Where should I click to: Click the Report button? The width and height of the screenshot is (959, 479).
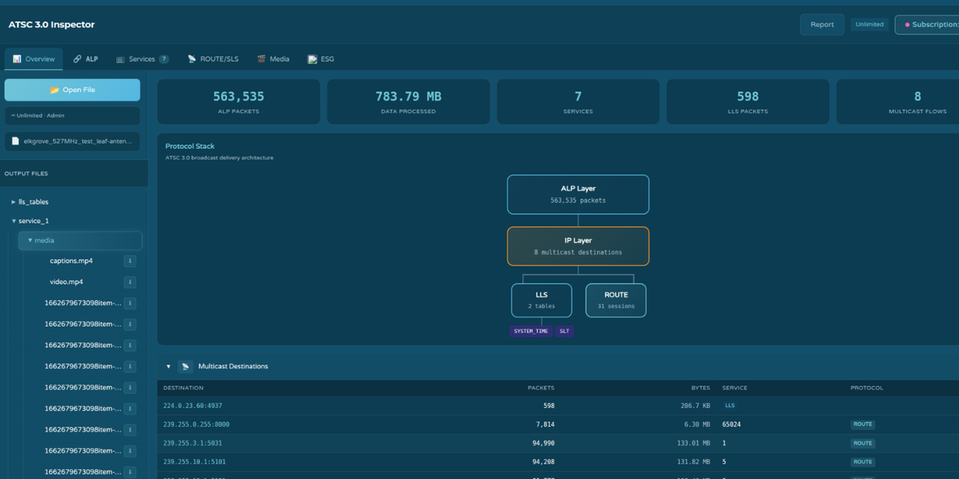(822, 24)
